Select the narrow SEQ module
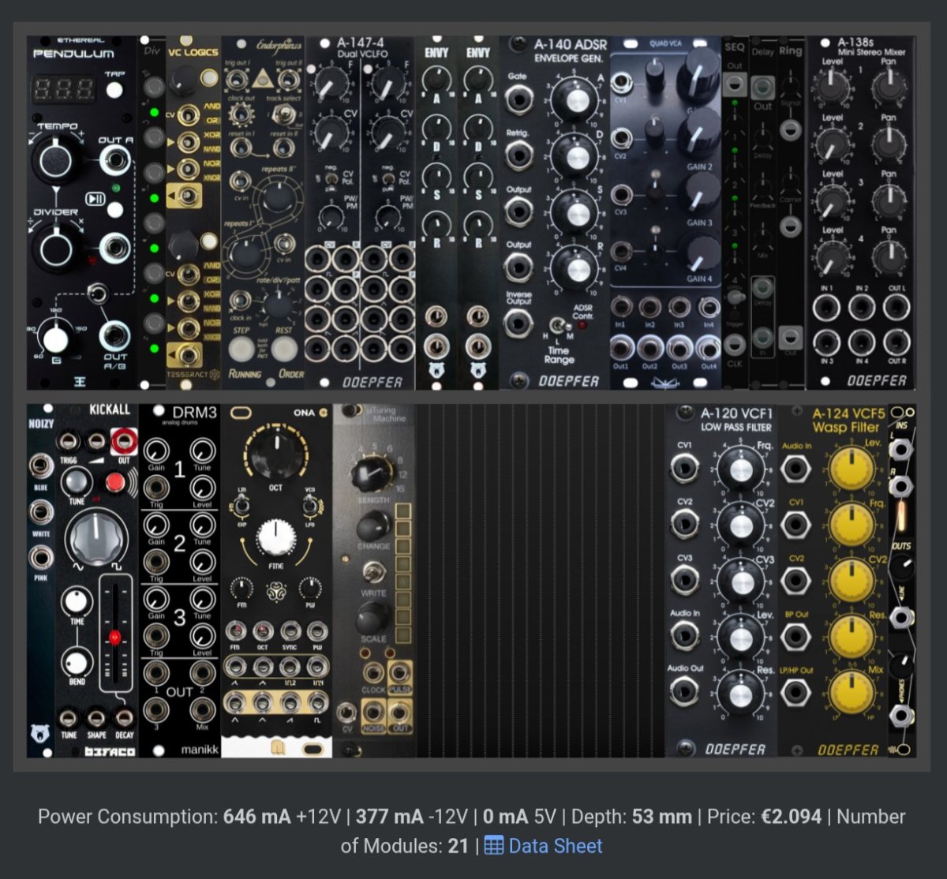The height and width of the screenshot is (879, 947). [735, 212]
